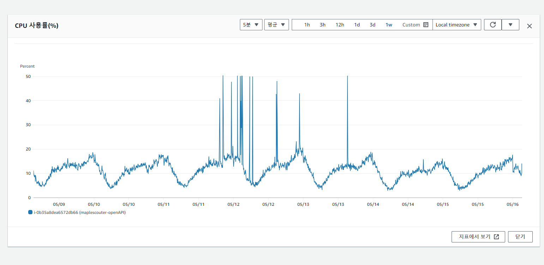Select the 1h time range
Image resolution: width=544 pixels, height=265 pixels.
pos(307,25)
